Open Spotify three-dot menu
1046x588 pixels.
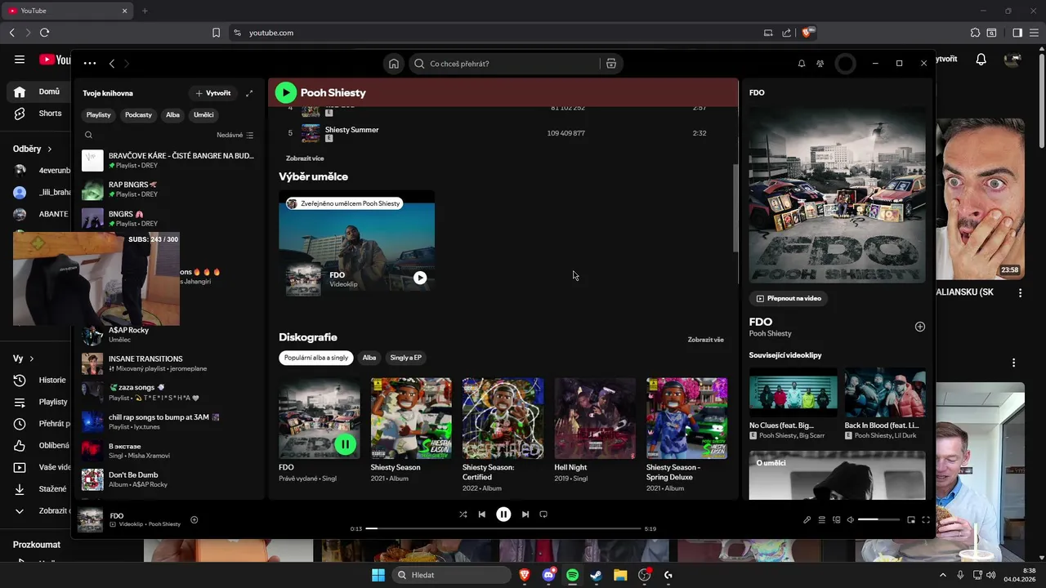90,63
